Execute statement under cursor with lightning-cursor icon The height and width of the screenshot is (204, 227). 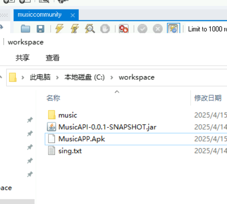[75, 29]
